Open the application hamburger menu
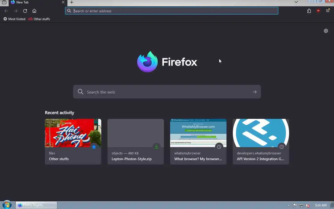The width and height of the screenshot is (334, 209). [328, 11]
